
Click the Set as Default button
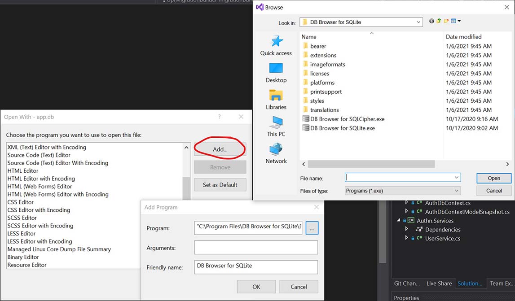pos(220,185)
